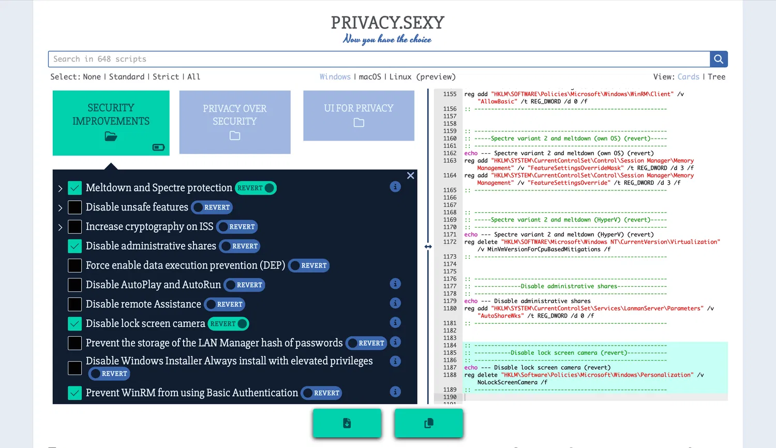Toggle revert for LAN Manager hash storage
This screenshot has height=448, width=776.
click(366, 343)
